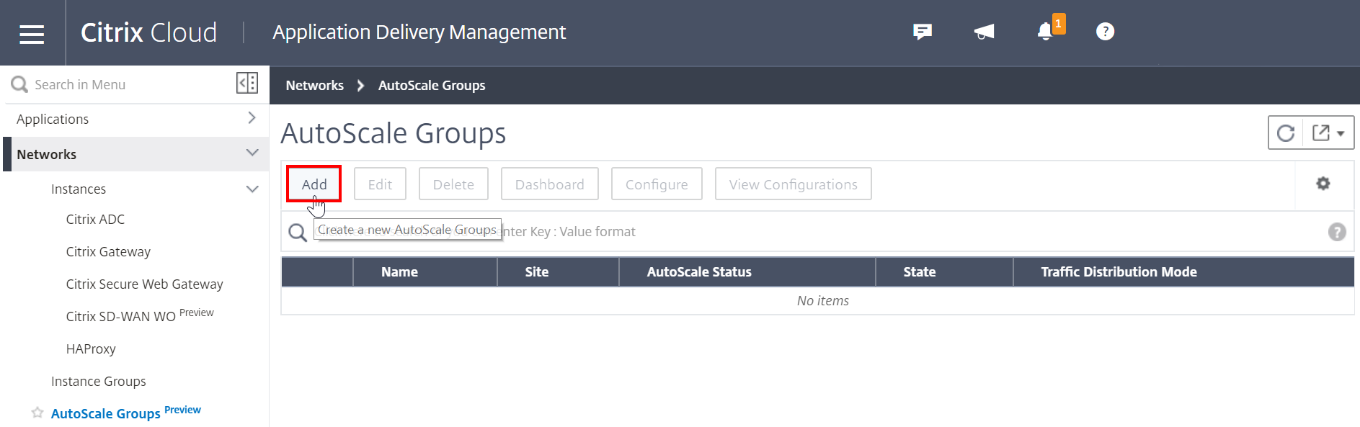Open the header help question mark
Screen dimensions: 1360x427
coord(1105,32)
